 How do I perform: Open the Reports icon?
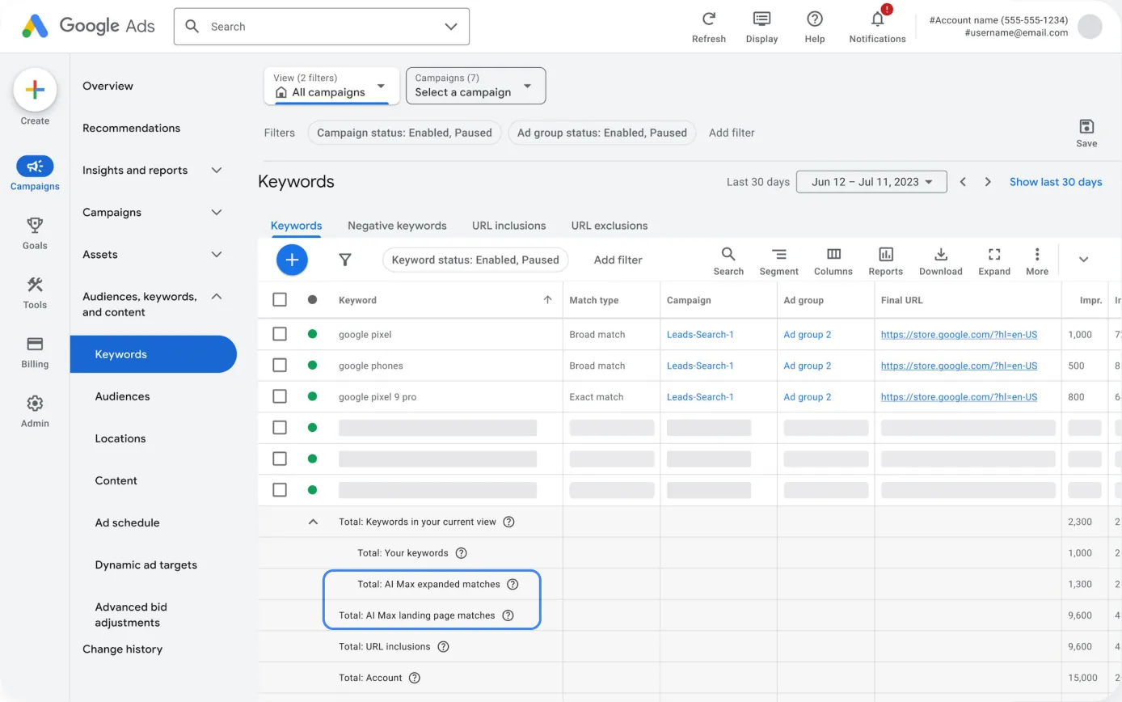coord(886,254)
